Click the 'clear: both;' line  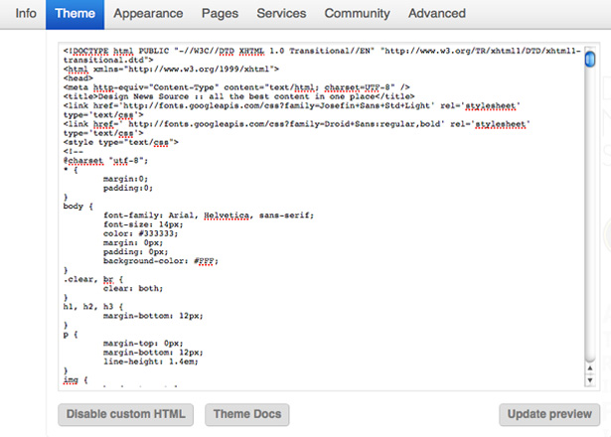point(133,288)
